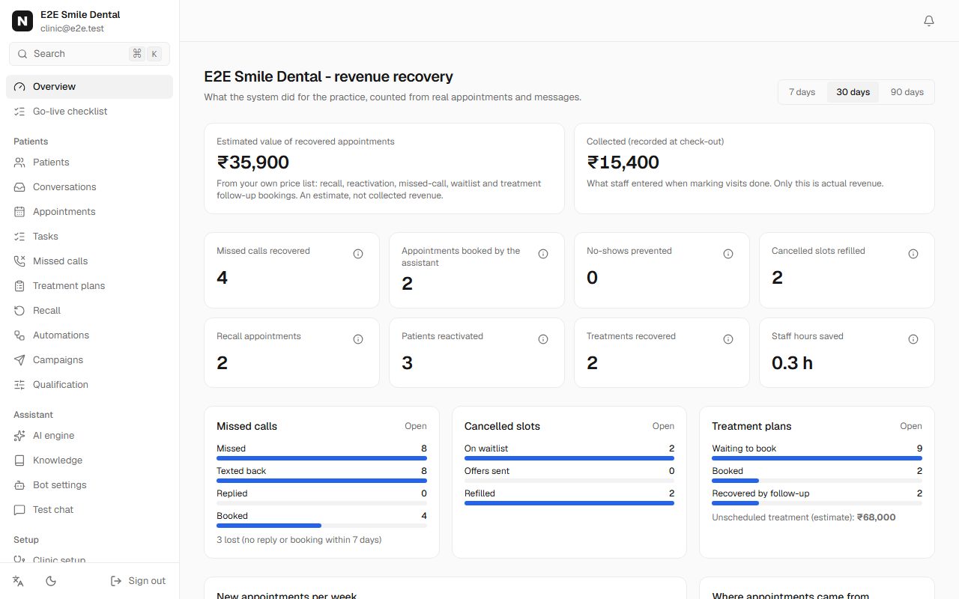Image resolution: width=959 pixels, height=599 pixels.
Task: Open Treatment plans in the sidebar
Action: [89, 286]
